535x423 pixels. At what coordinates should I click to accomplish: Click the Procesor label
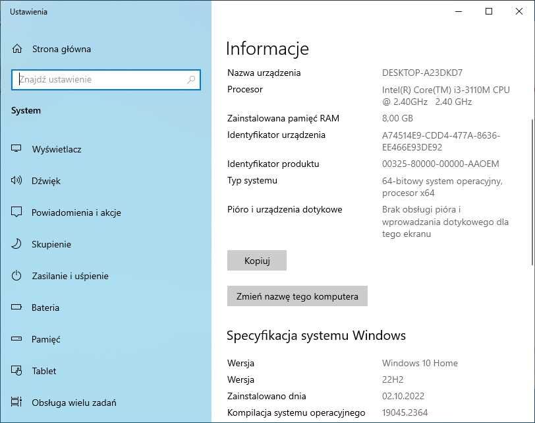pyautogui.click(x=245, y=89)
